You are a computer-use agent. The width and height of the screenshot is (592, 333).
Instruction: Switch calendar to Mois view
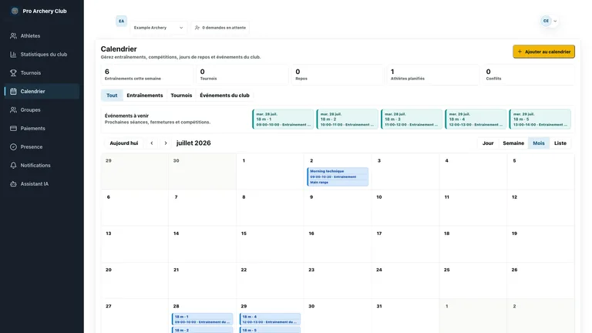point(538,143)
